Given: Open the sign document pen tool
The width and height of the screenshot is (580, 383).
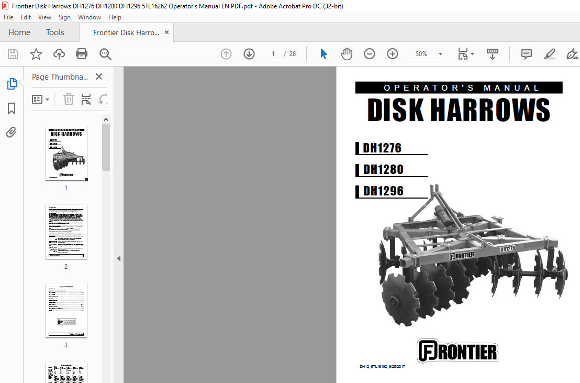Looking at the screenshot, I should point(572,54).
